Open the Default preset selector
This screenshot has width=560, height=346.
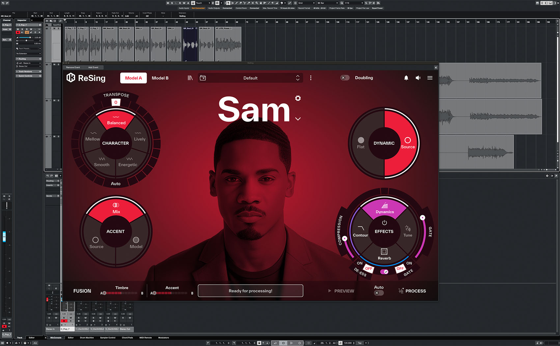tap(250, 78)
